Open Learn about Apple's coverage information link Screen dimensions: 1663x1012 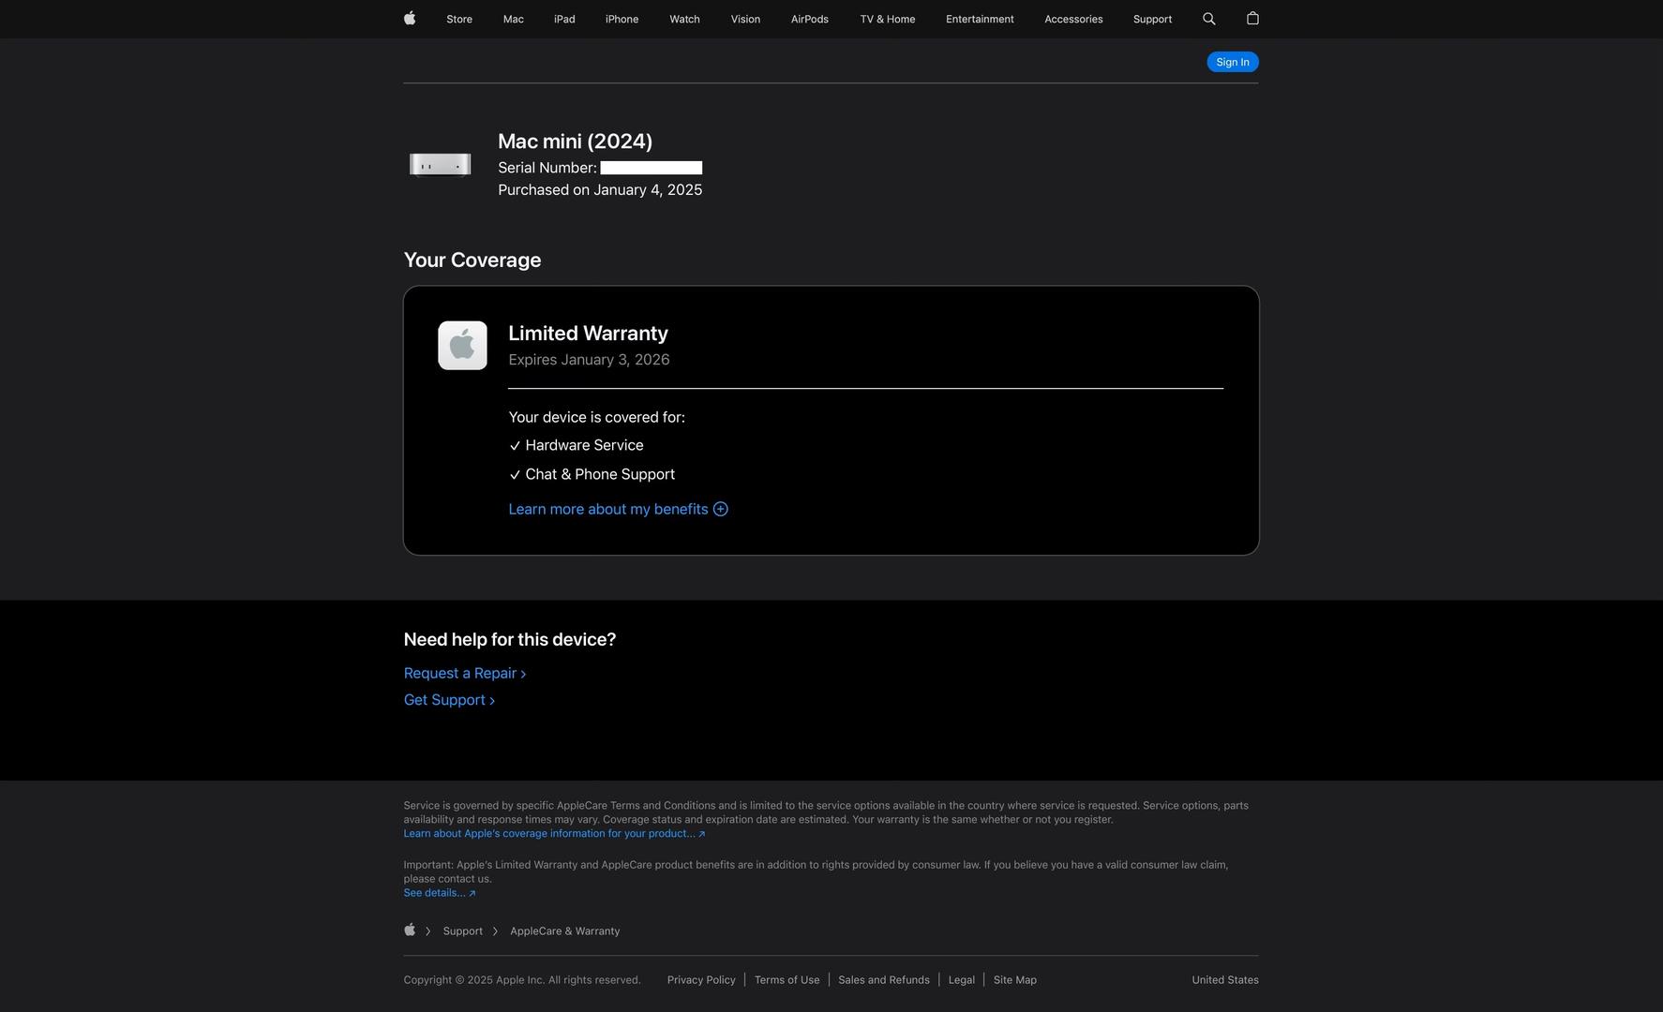point(554,833)
